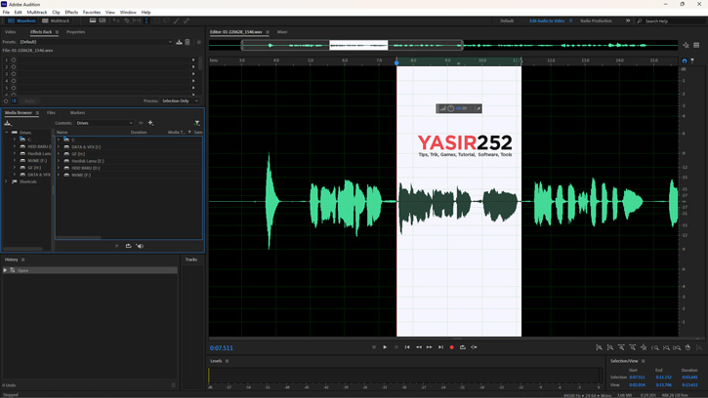This screenshot has width=708, height=398.
Task: Switch to the Markers tab
Action: (77, 113)
